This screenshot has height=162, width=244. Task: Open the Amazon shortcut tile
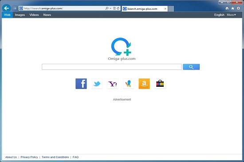[x=144, y=84]
